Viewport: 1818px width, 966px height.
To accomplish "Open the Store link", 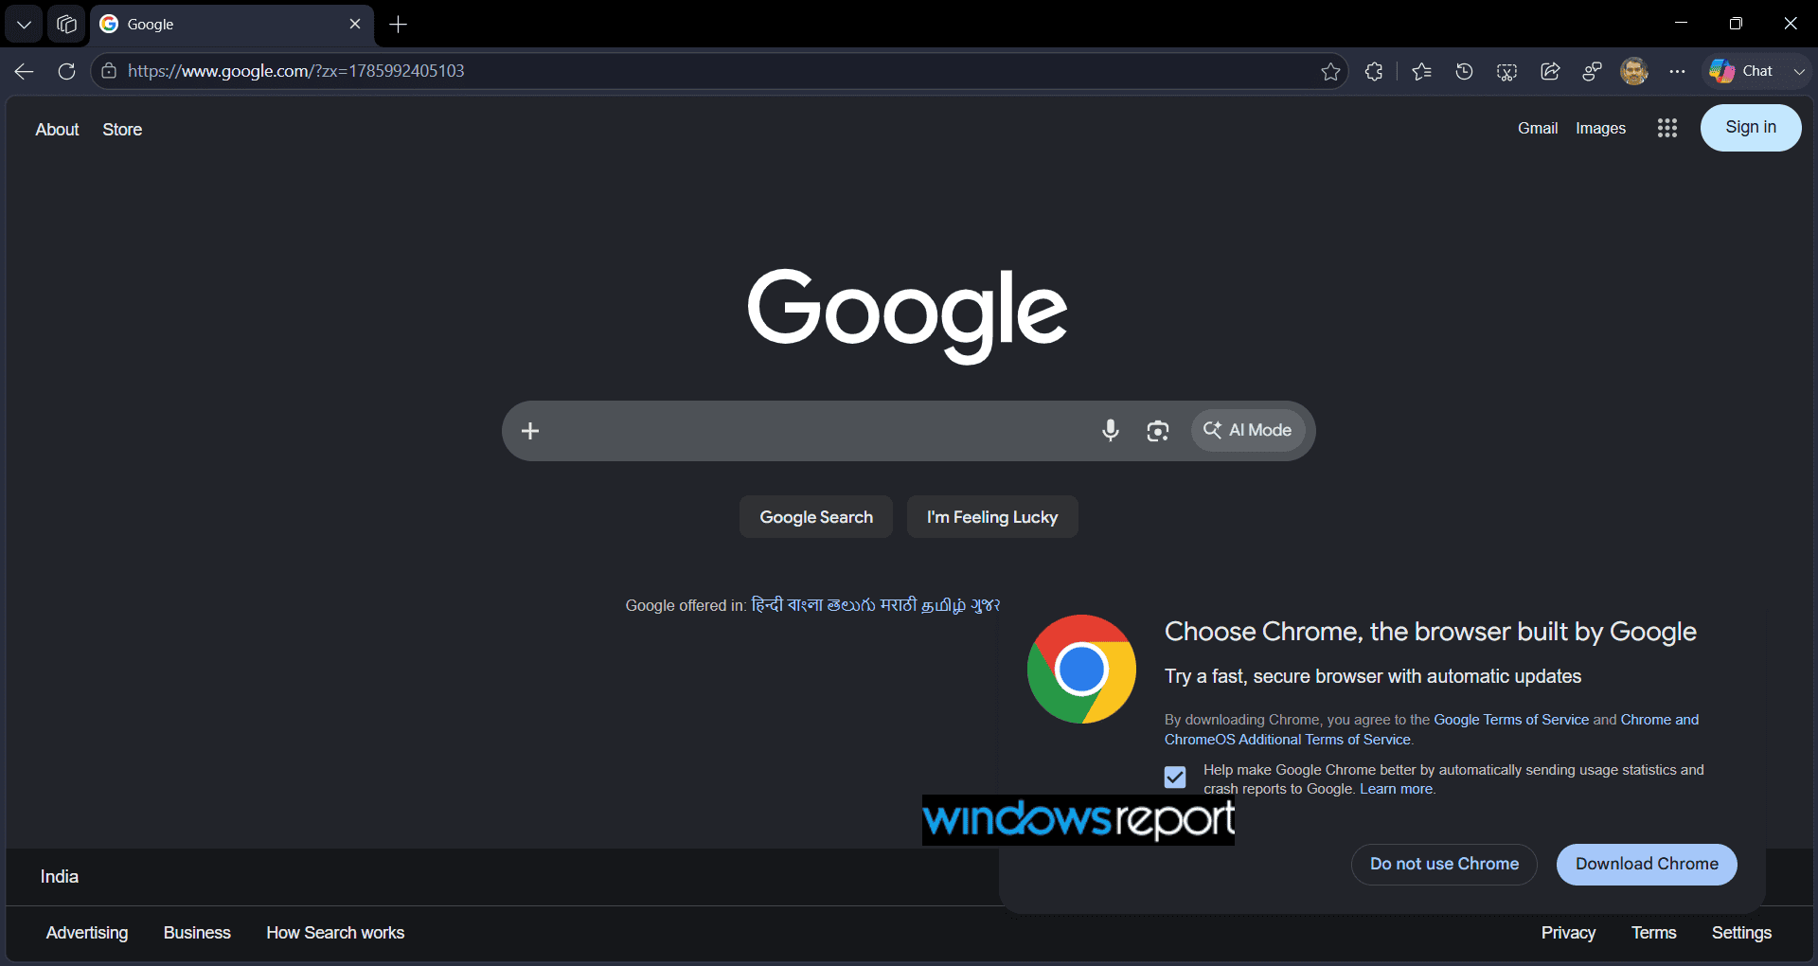I will tap(122, 130).
